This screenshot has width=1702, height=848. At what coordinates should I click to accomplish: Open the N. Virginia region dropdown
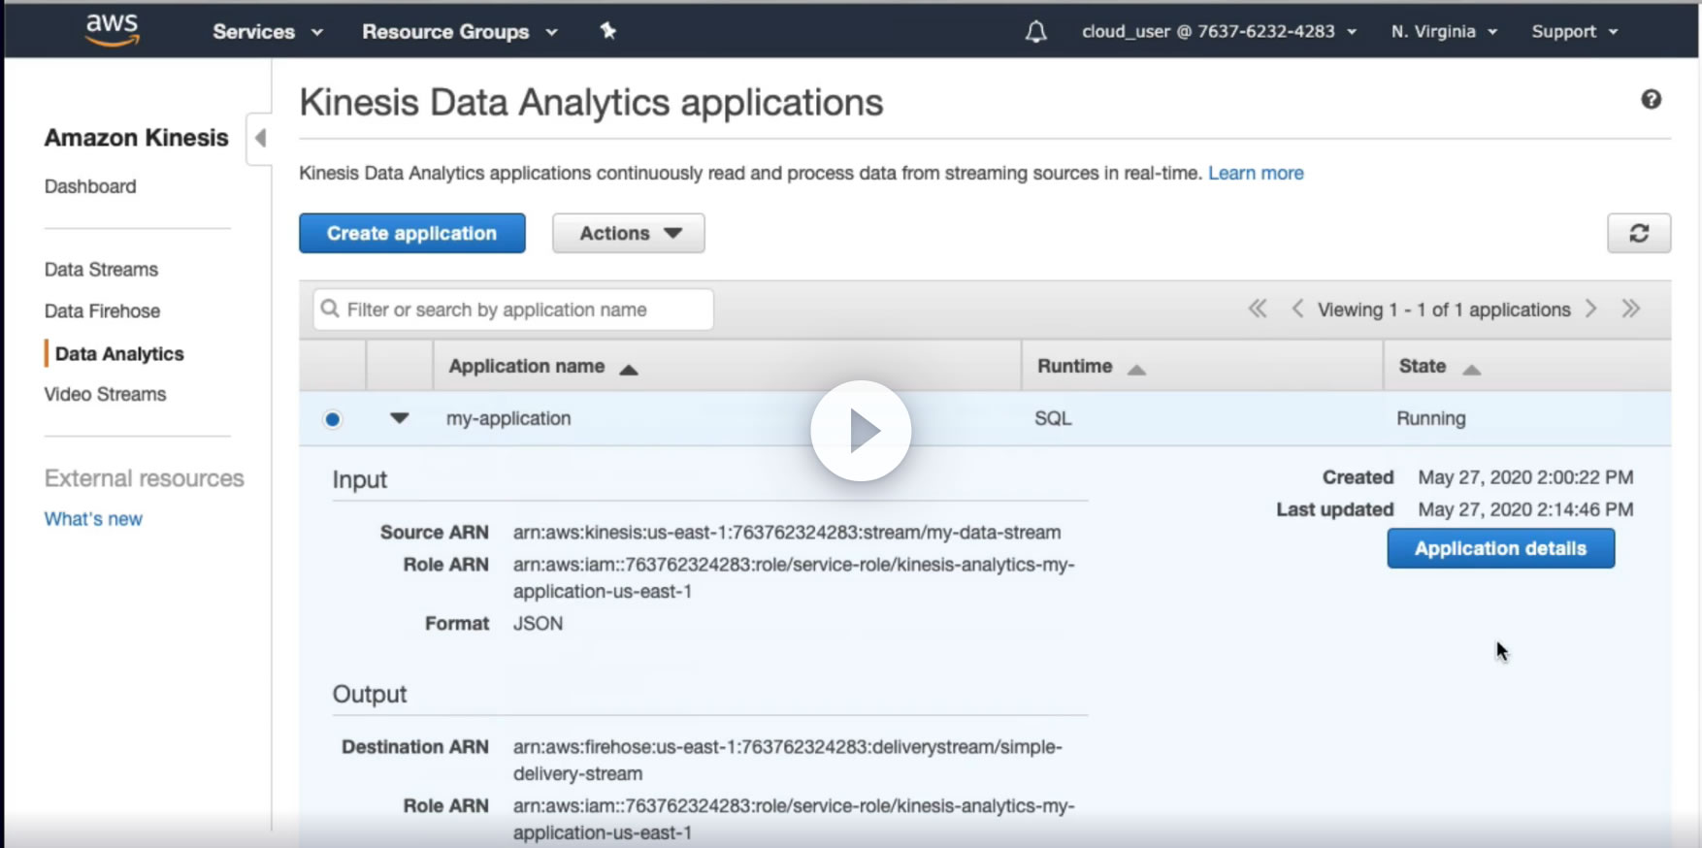[1443, 32]
